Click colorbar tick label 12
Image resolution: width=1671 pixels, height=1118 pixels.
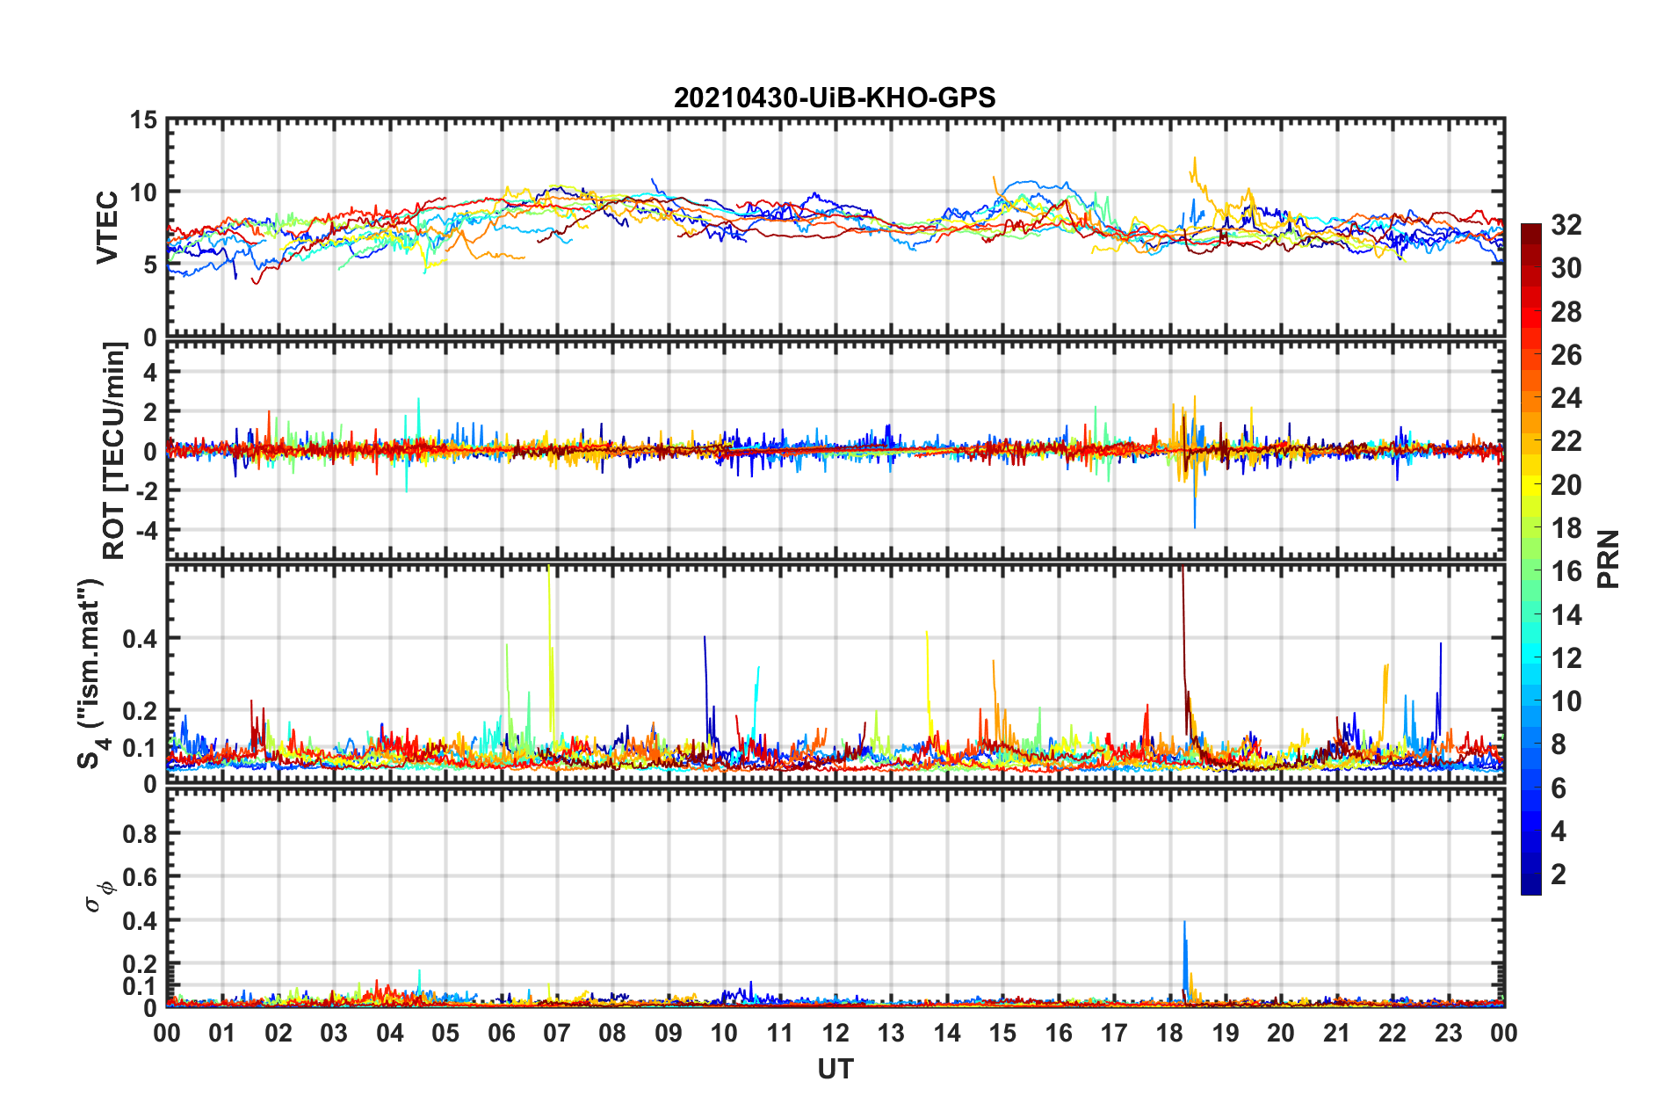1566,657
